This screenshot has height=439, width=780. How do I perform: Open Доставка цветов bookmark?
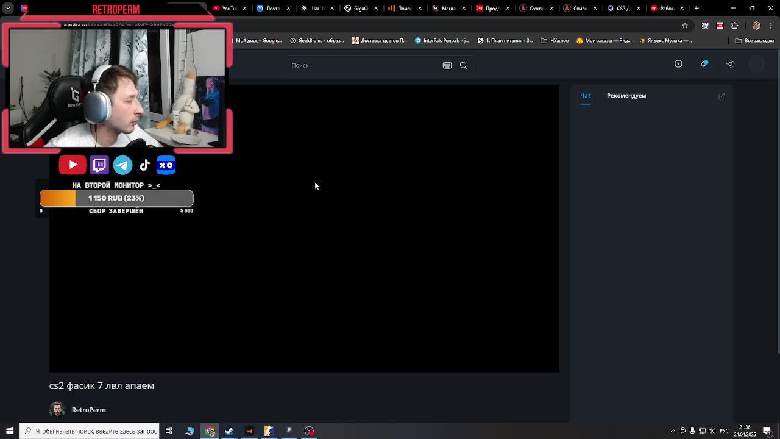[379, 41]
